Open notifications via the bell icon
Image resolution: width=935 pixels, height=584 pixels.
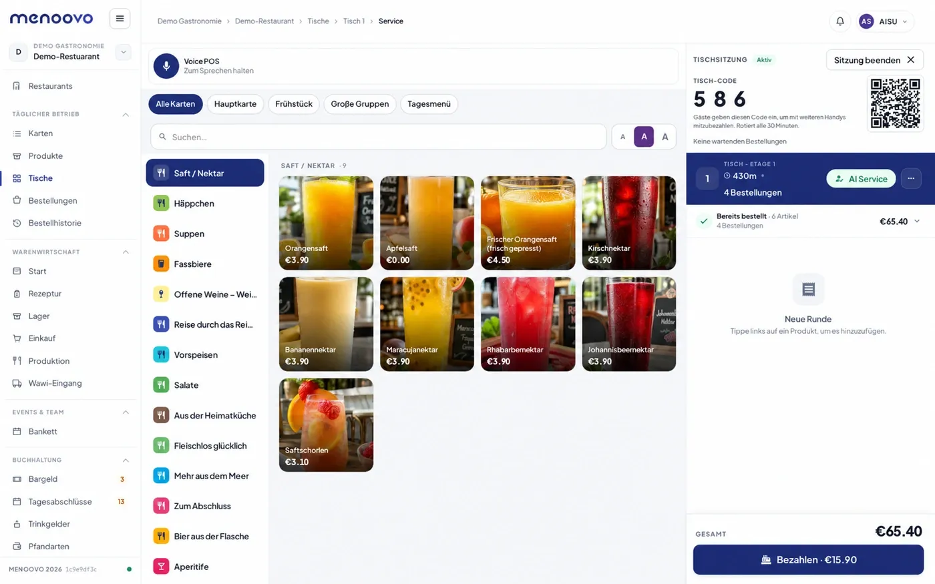point(840,21)
